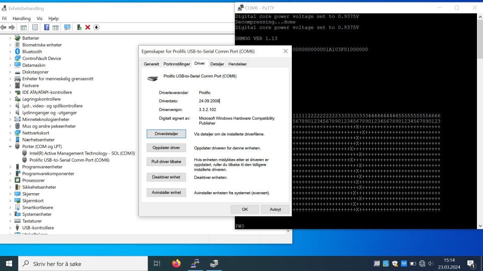The width and height of the screenshot is (483, 271).
Task: Collapse the Porter (COM og LPT) node
Action: click(x=10, y=147)
